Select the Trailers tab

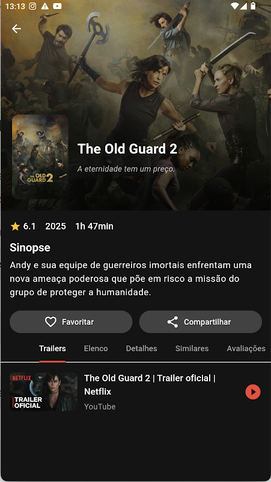pos(52,349)
